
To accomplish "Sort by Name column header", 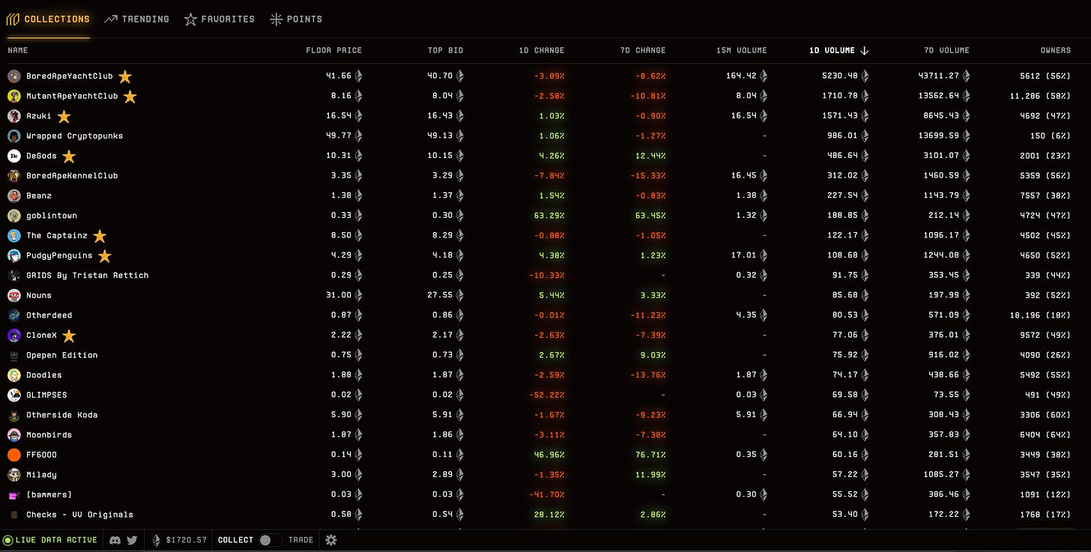I will click(x=17, y=50).
